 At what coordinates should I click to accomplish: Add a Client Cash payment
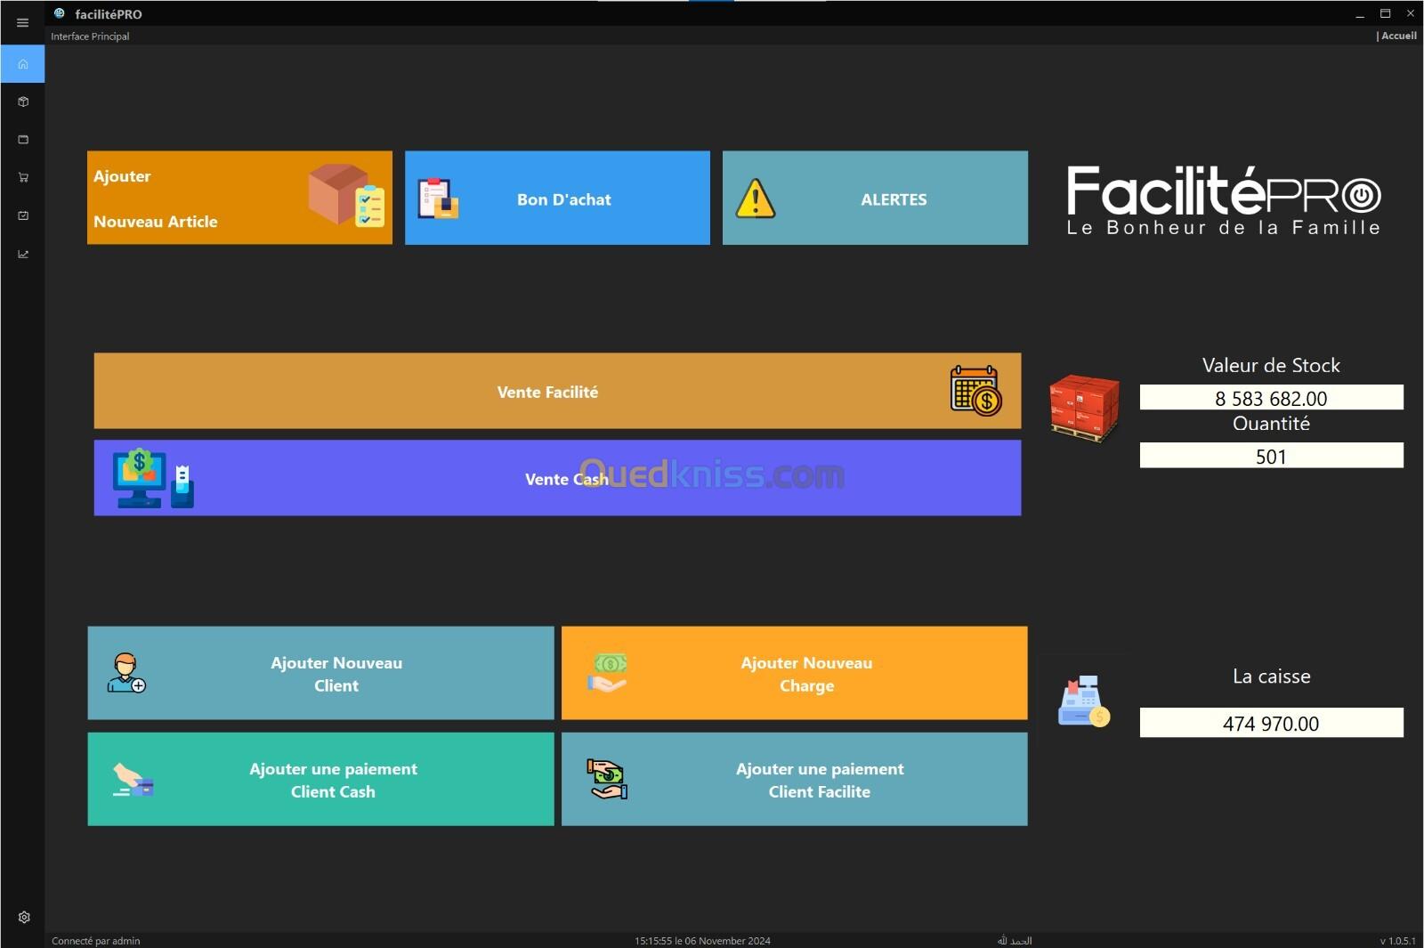320,779
